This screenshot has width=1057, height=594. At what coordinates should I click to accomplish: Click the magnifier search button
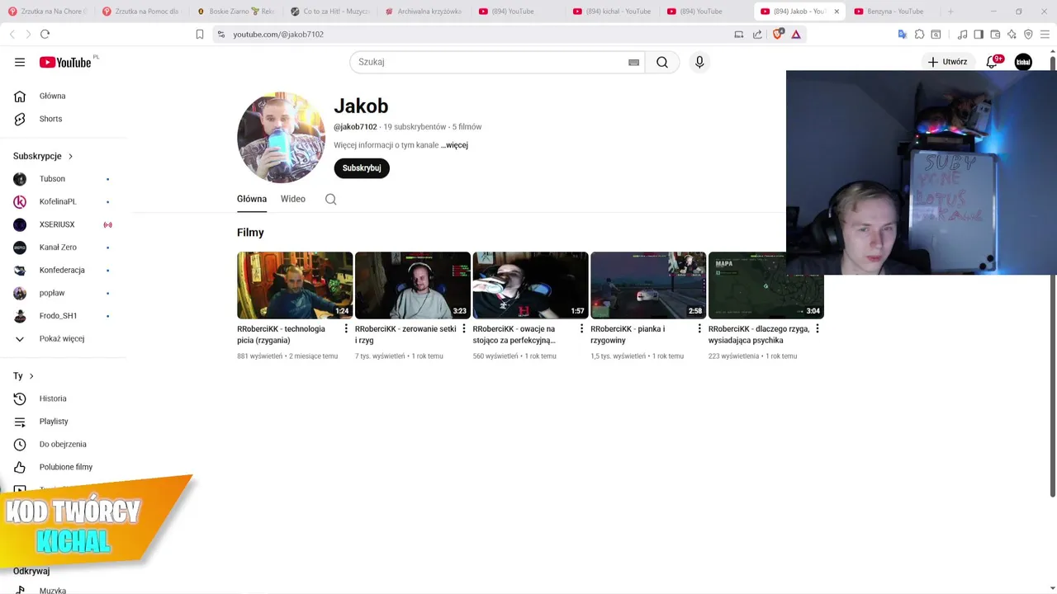662,62
